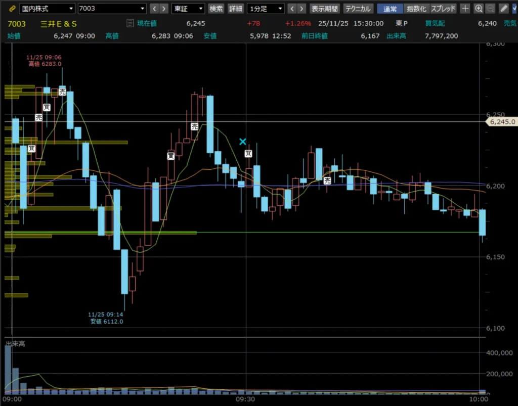Toggle the checkbox at toolbar's right edge

pyautogui.click(x=514, y=9)
